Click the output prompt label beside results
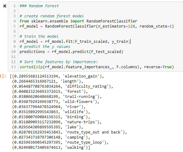Image resolution: width=183 pixels, height=152 pixels. click(x=3, y=76)
